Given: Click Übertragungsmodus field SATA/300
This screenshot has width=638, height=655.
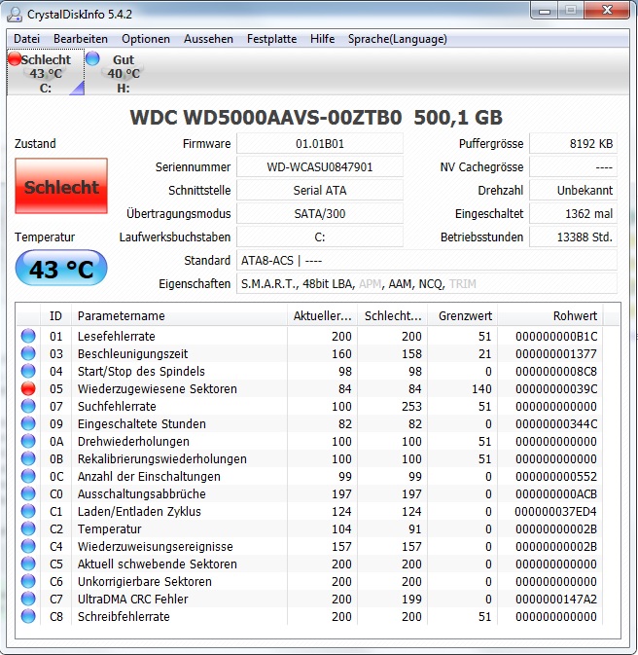Looking at the screenshot, I should (320, 214).
